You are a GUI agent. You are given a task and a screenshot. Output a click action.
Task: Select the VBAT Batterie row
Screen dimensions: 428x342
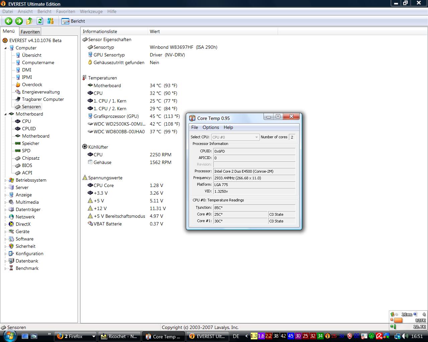125,224
